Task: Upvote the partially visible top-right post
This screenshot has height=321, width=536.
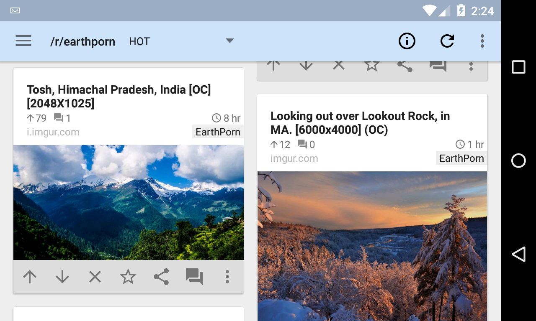Action: [x=273, y=66]
